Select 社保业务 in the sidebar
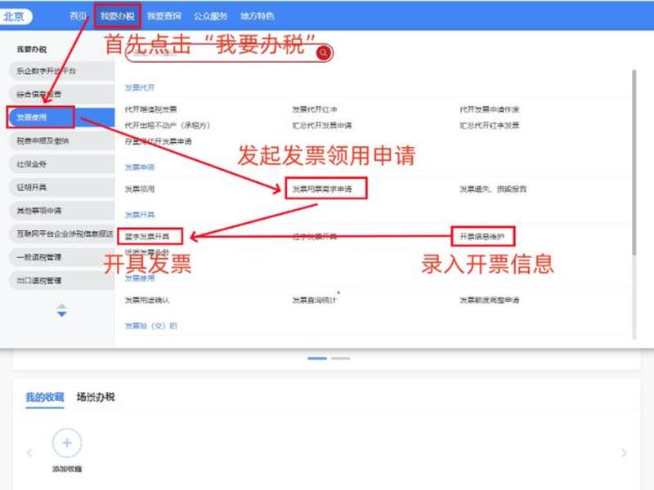This screenshot has height=490, width=654. coord(62,164)
